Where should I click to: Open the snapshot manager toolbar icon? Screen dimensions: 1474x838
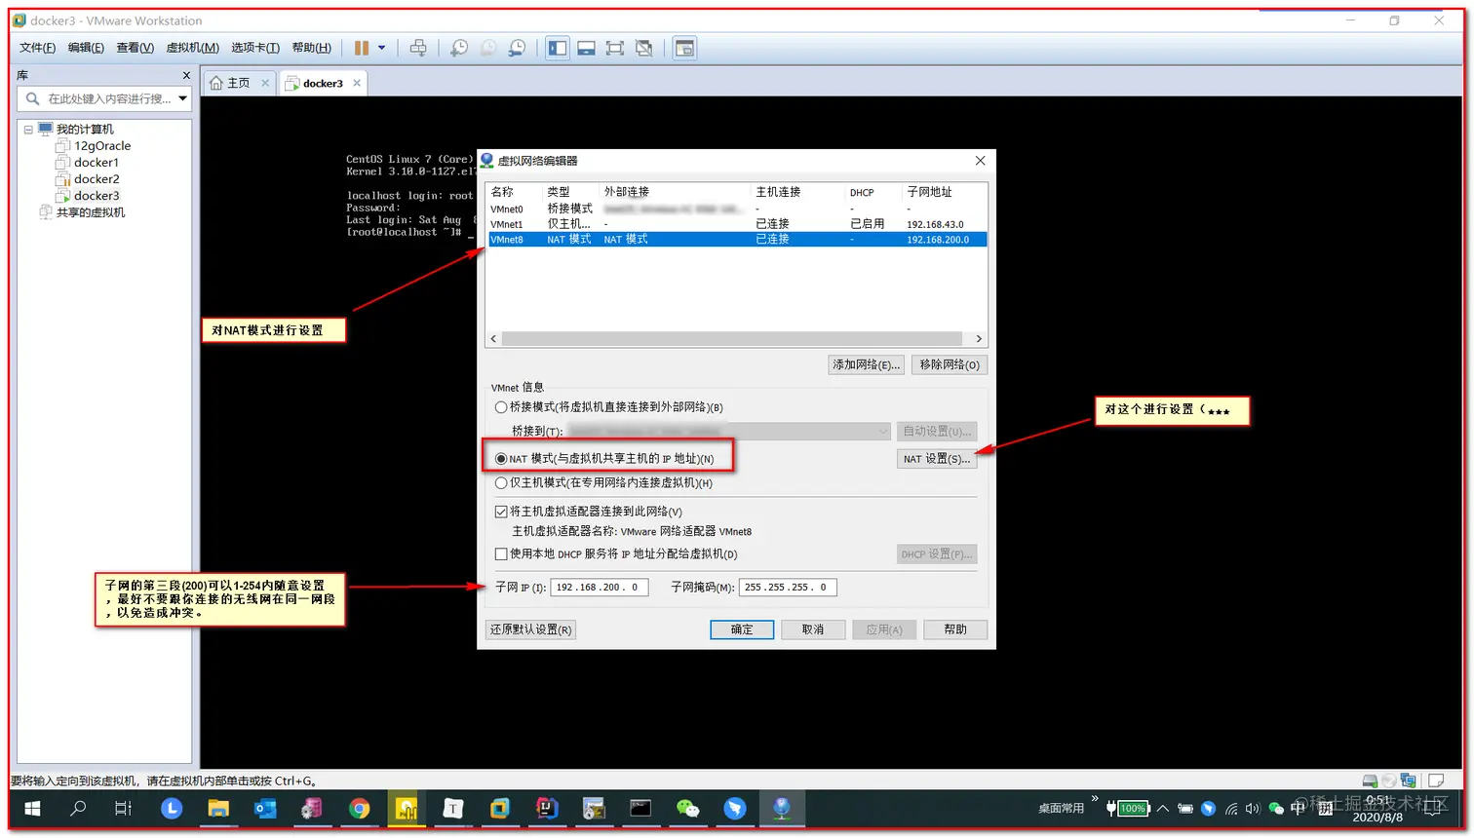[x=518, y=48]
